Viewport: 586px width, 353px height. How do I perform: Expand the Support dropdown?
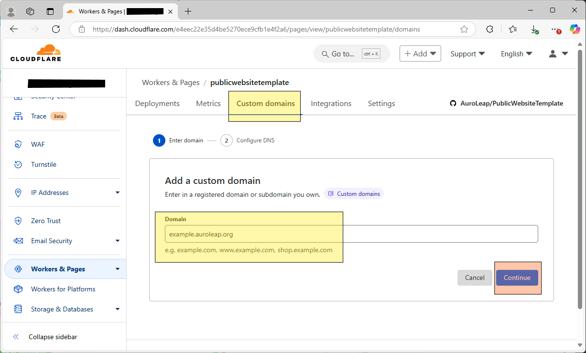[x=467, y=54]
